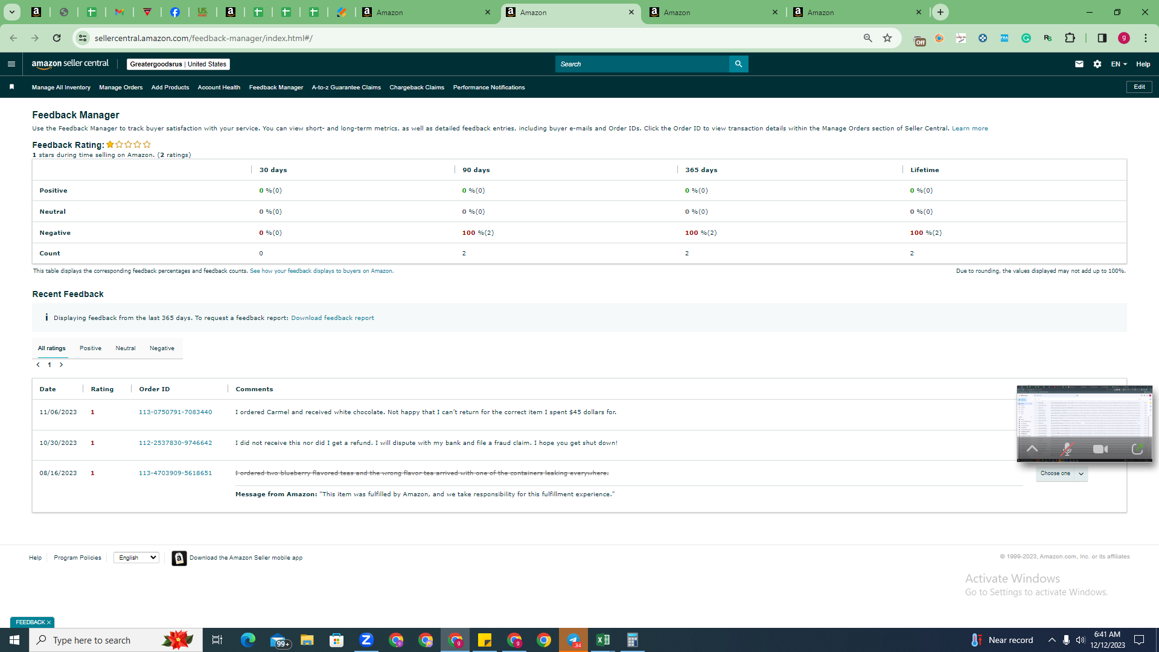The width and height of the screenshot is (1159, 652).
Task: Click the browser zoom magnifier icon in address bar
Action: click(x=868, y=38)
